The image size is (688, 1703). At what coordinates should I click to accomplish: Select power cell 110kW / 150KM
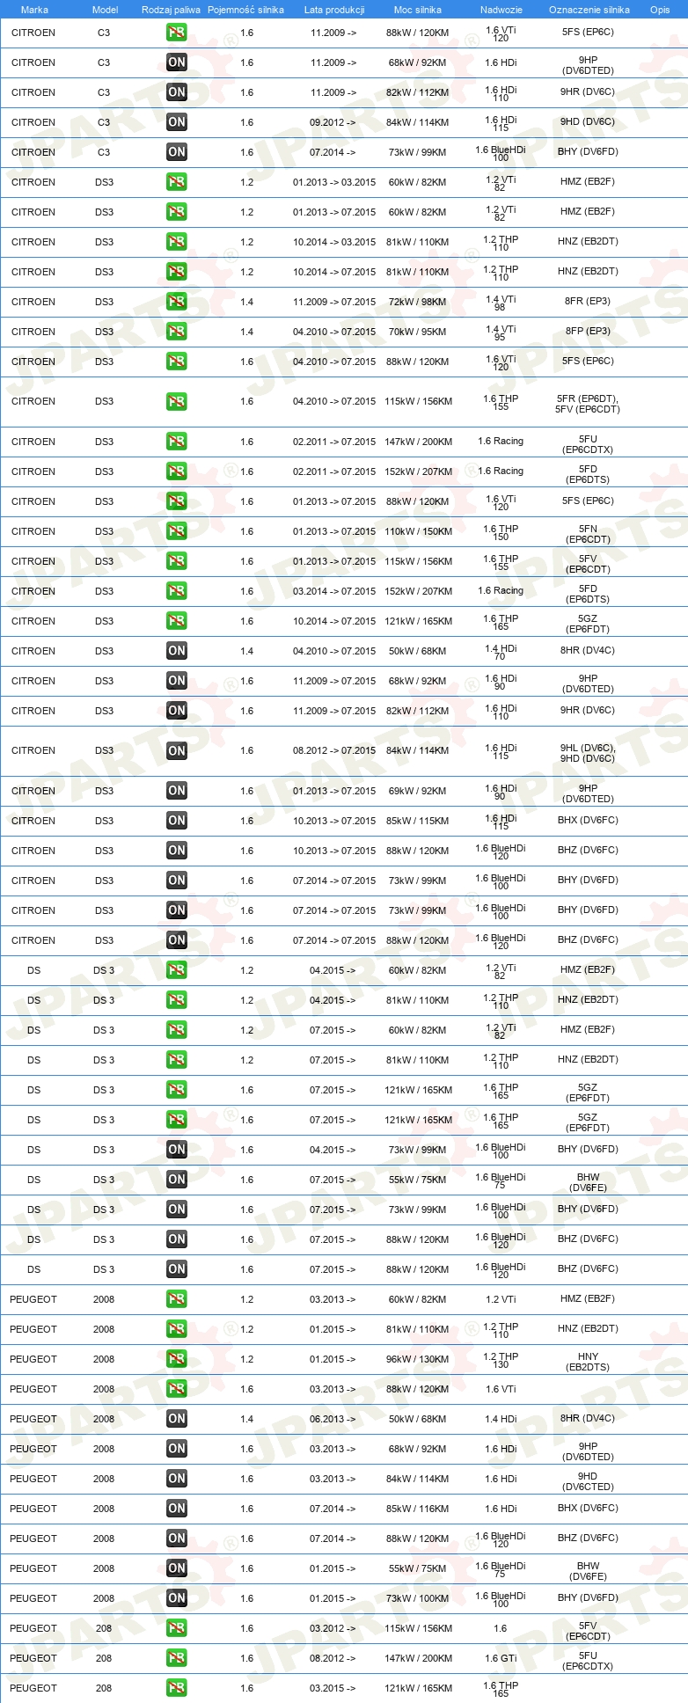tap(418, 531)
